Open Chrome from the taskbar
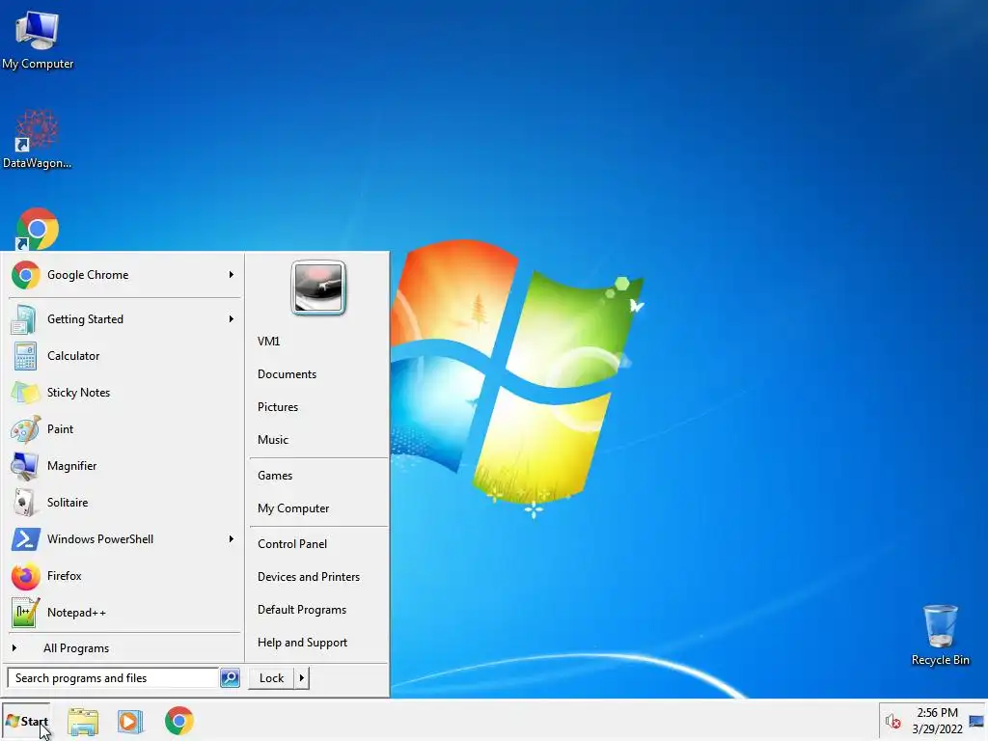 [x=178, y=721]
